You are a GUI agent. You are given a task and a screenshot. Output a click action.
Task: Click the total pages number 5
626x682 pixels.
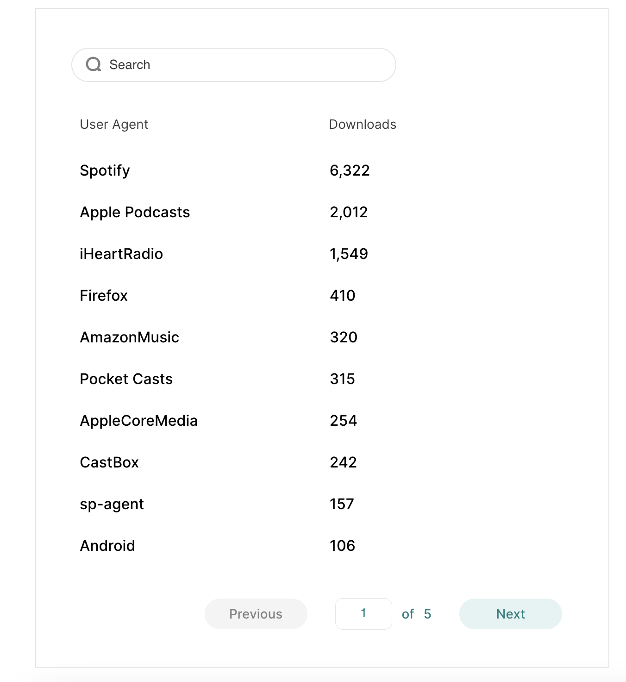427,614
